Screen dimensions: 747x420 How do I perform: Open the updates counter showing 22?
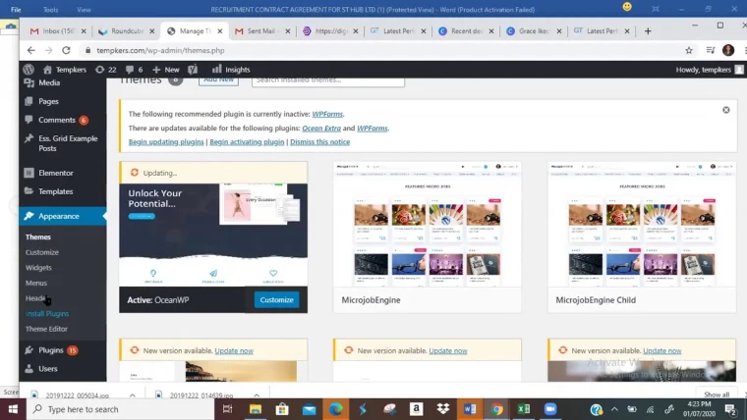(106, 70)
